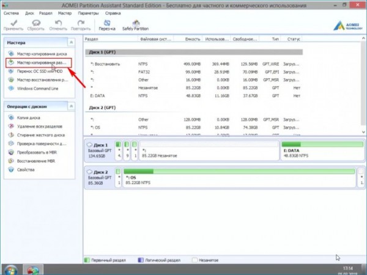Open the Windows Command Line link

(x=38, y=89)
